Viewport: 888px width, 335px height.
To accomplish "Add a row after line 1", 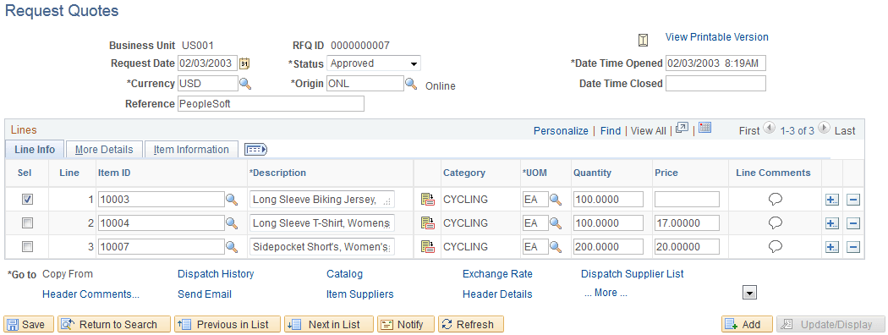I will click(x=832, y=200).
